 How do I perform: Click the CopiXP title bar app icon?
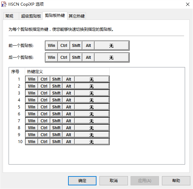(4, 4)
